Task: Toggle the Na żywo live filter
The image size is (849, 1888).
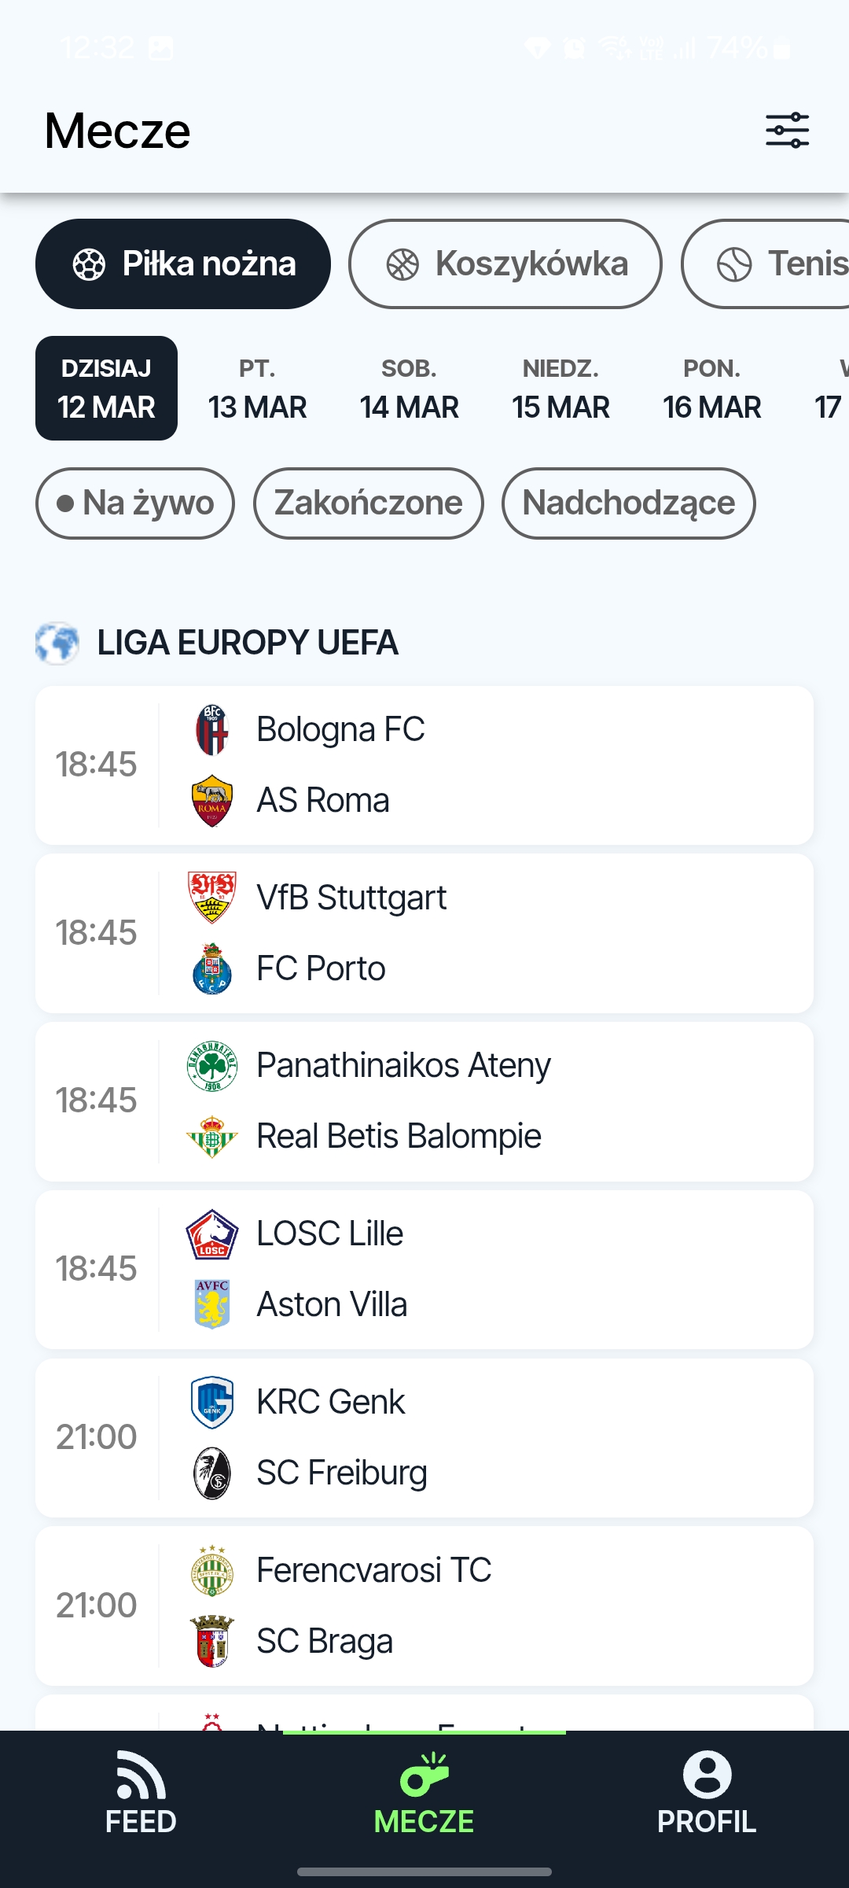Action: (135, 503)
